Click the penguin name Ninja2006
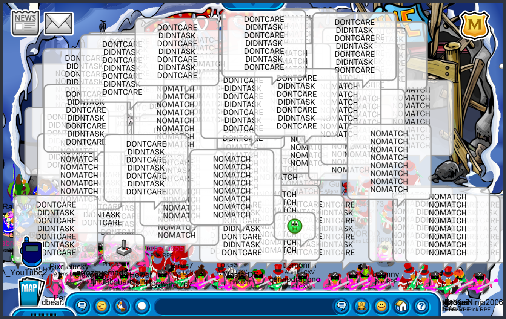Viewport: 506px width, 319px height. click(486, 302)
